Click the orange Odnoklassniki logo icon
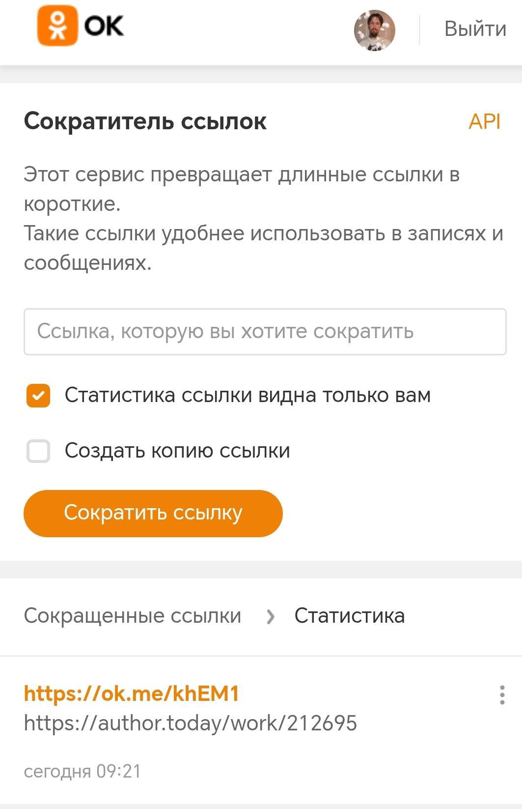This screenshot has width=522, height=809. click(57, 26)
